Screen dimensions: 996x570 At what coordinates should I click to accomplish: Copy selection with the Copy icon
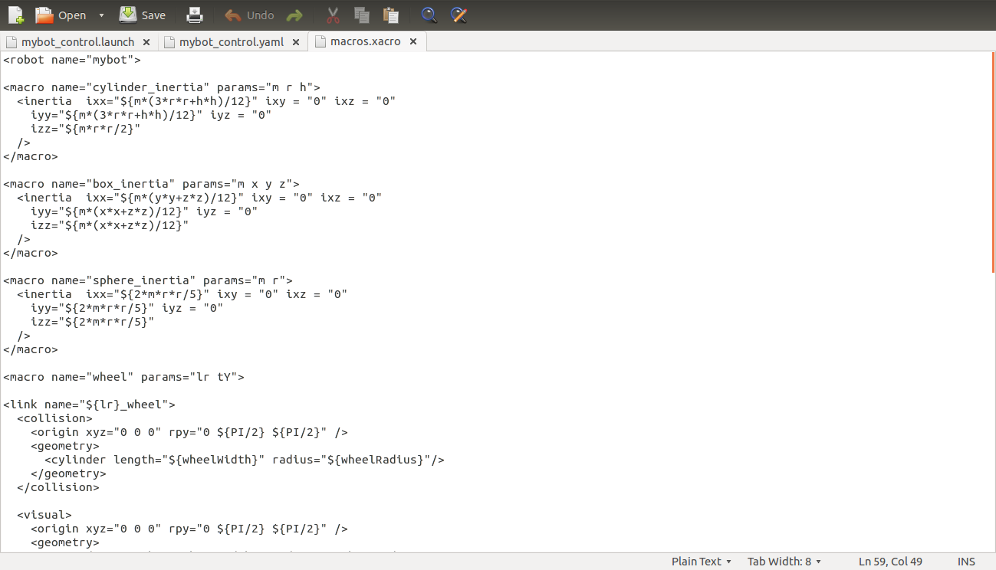[362, 15]
